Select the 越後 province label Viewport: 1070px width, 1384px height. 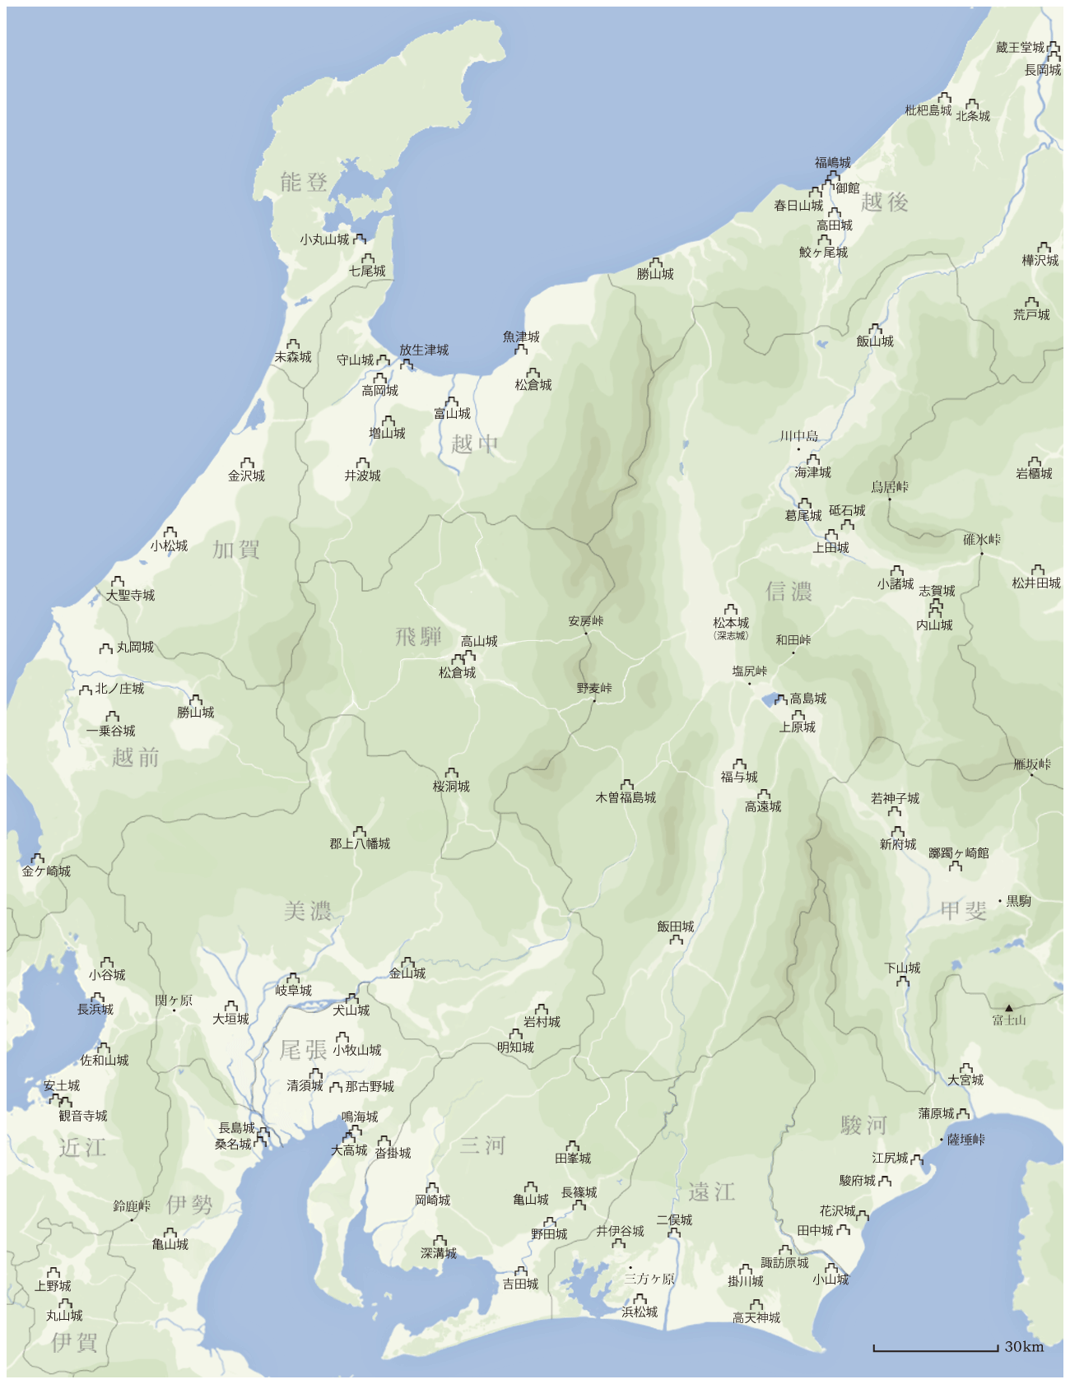pyautogui.click(x=886, y=202)
